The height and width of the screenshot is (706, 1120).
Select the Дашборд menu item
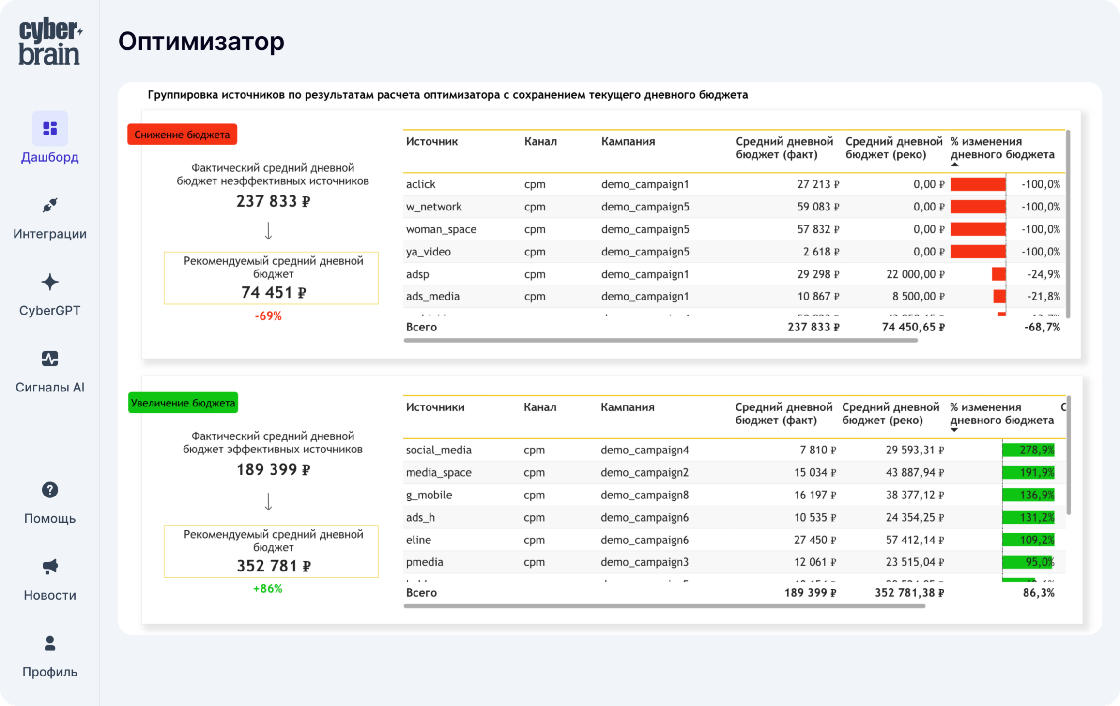click(x=50, y=157)
